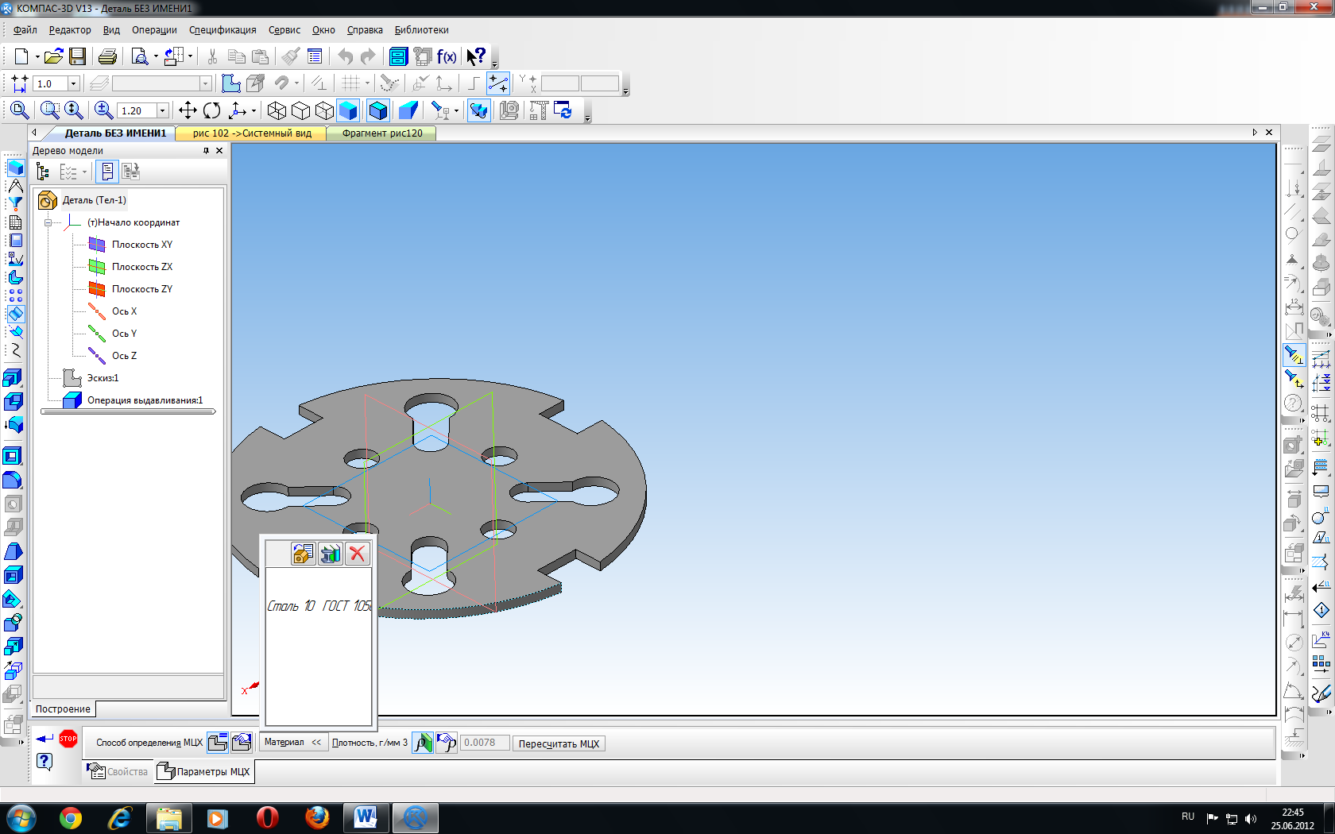This screenshot has height=834, width=1335.
Task: Choose material from the library icon
Action: (331, 554)
